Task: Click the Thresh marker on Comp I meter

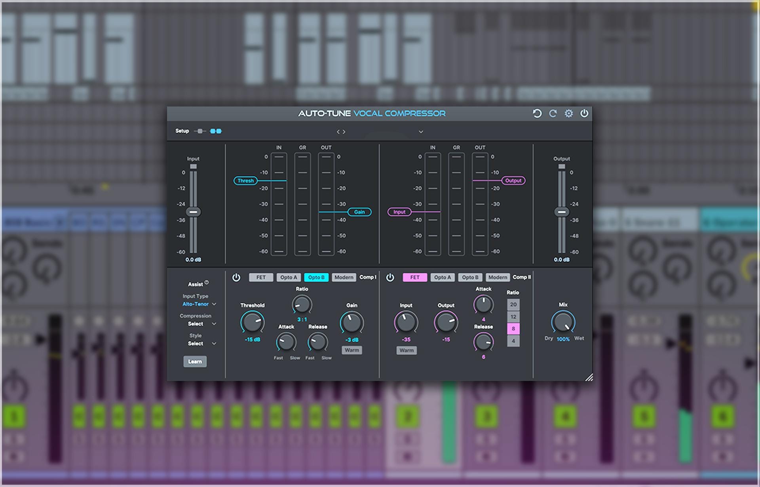Action: point(245,181)
